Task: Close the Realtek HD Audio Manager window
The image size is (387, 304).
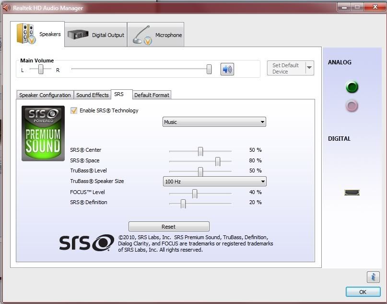Action: click(x=375, y=7)
